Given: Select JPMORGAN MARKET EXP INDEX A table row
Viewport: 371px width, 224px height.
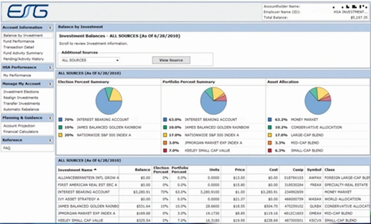Looking at the screenshot, I should click(213, 214).
